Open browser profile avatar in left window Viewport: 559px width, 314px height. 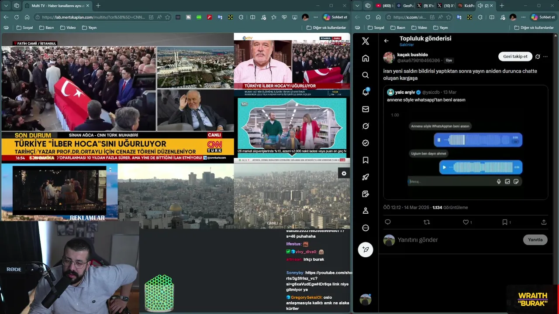pyautogui.click(x=305, y=17)
